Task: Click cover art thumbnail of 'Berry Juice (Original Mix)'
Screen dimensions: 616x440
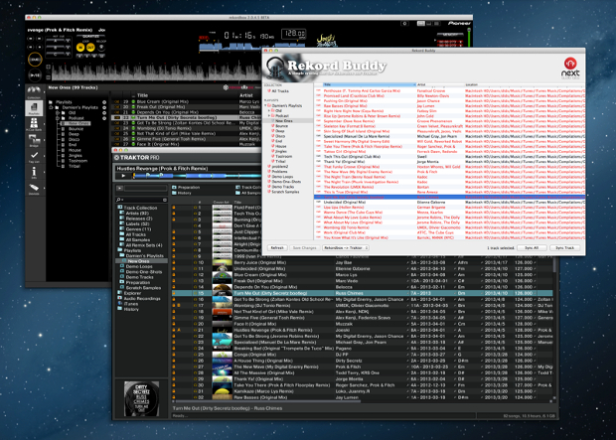Action: pyautogui.click(x=222, y=262)
